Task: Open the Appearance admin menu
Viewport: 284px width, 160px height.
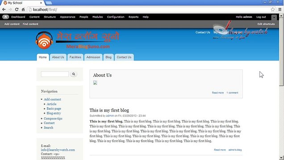Action: tap(67, 17)
